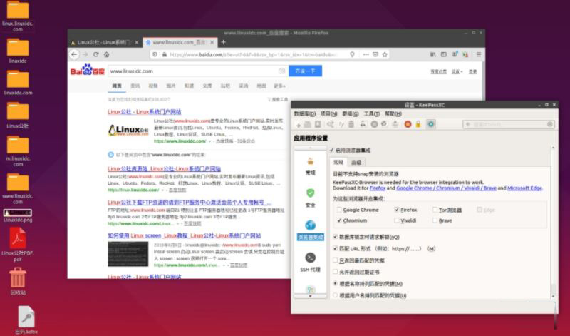Switch to 高级 tab in browser settings

click(x=356, y=163)
